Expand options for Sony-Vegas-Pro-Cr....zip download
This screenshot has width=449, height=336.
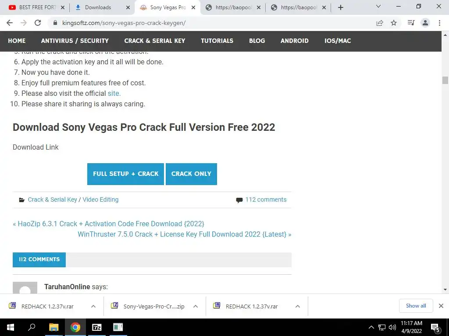coord(196,306)
